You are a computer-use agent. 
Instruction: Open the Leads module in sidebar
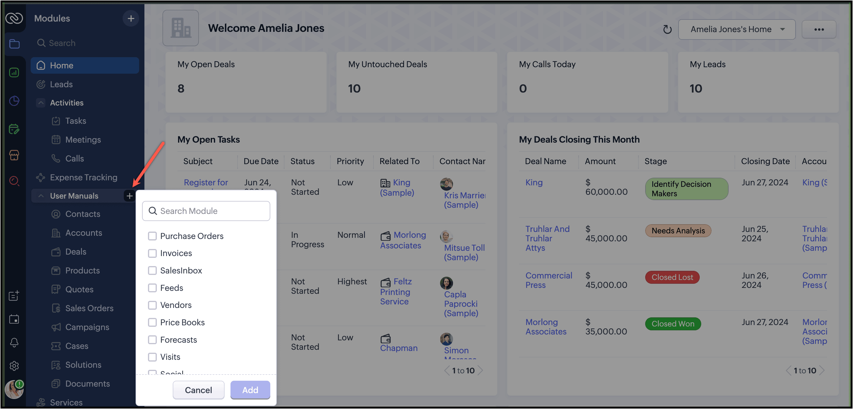61,84
